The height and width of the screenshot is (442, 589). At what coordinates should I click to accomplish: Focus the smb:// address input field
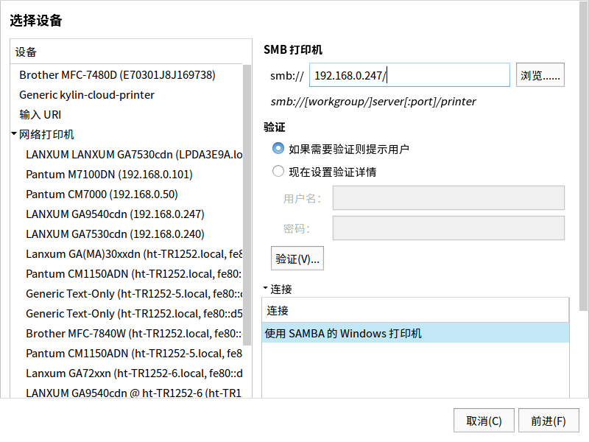(409, 75)
